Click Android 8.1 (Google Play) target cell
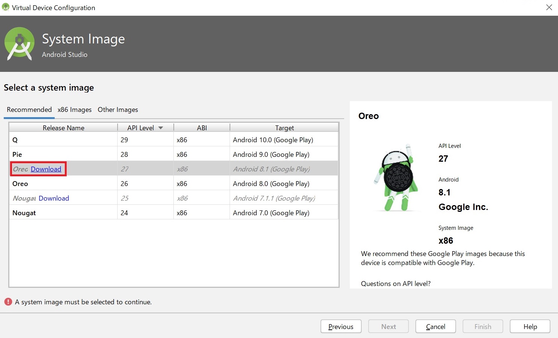The image size is (558, 338). (x=284, y=169)
